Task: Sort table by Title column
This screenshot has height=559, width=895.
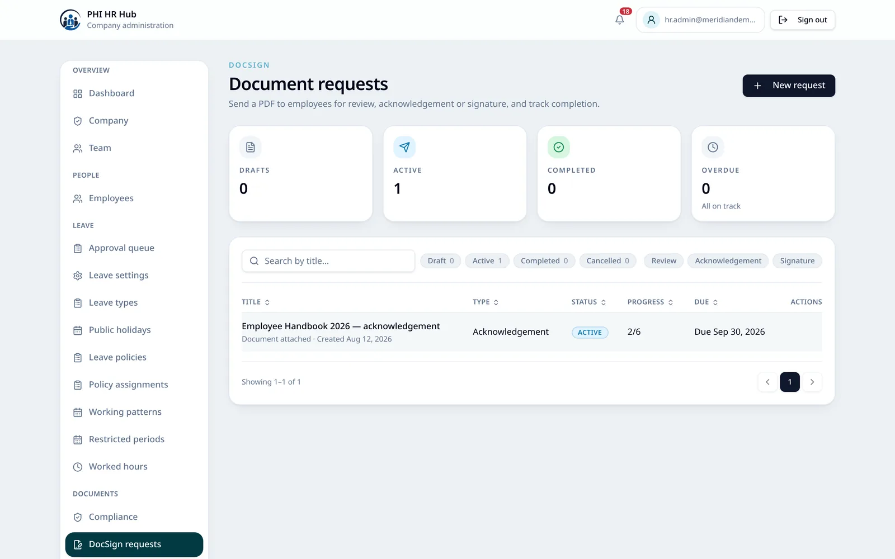Action: 256,302
